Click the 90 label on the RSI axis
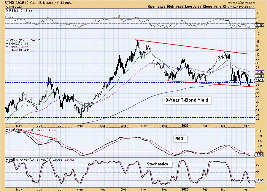This screenshot has height=192, width=267. pos(258,13)
